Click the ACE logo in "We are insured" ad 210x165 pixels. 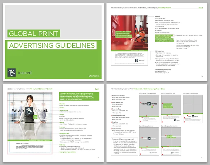[29, 111]
